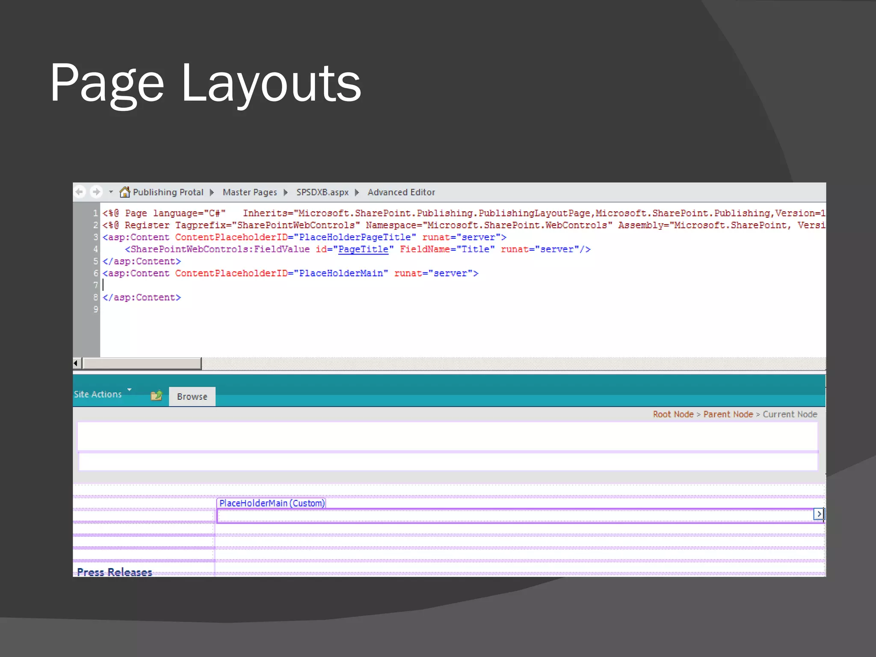Click the home icon in breadcrumb

(124, 192)
